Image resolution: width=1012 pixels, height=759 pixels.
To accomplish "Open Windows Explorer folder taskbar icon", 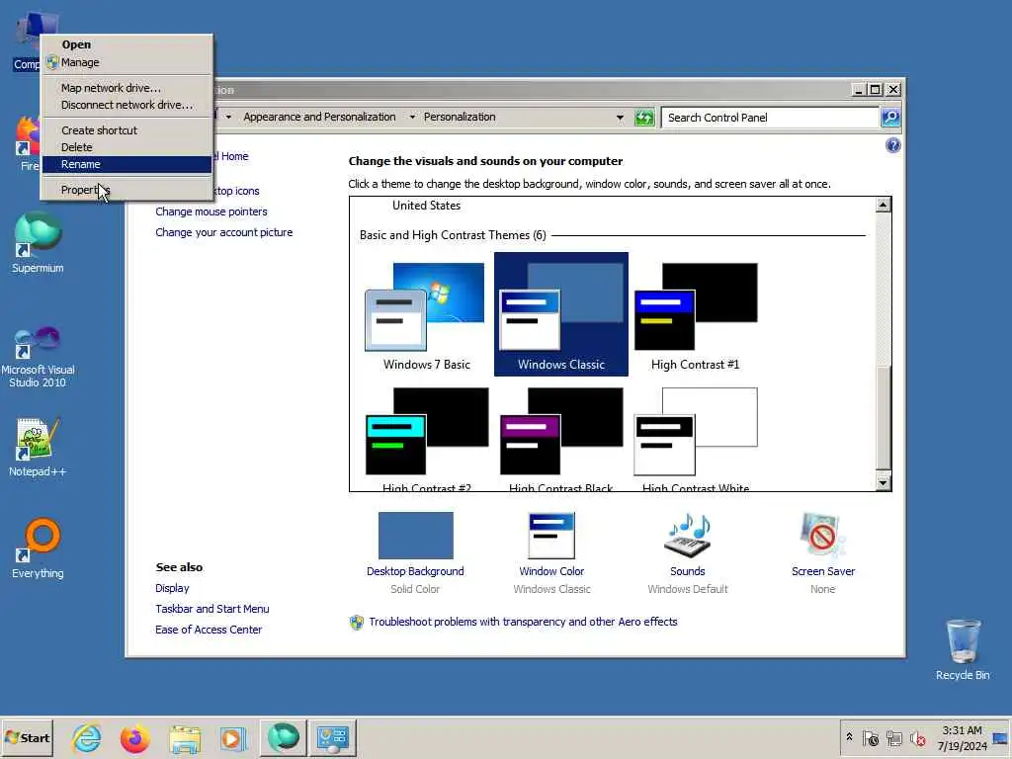I will pos(185,737).
